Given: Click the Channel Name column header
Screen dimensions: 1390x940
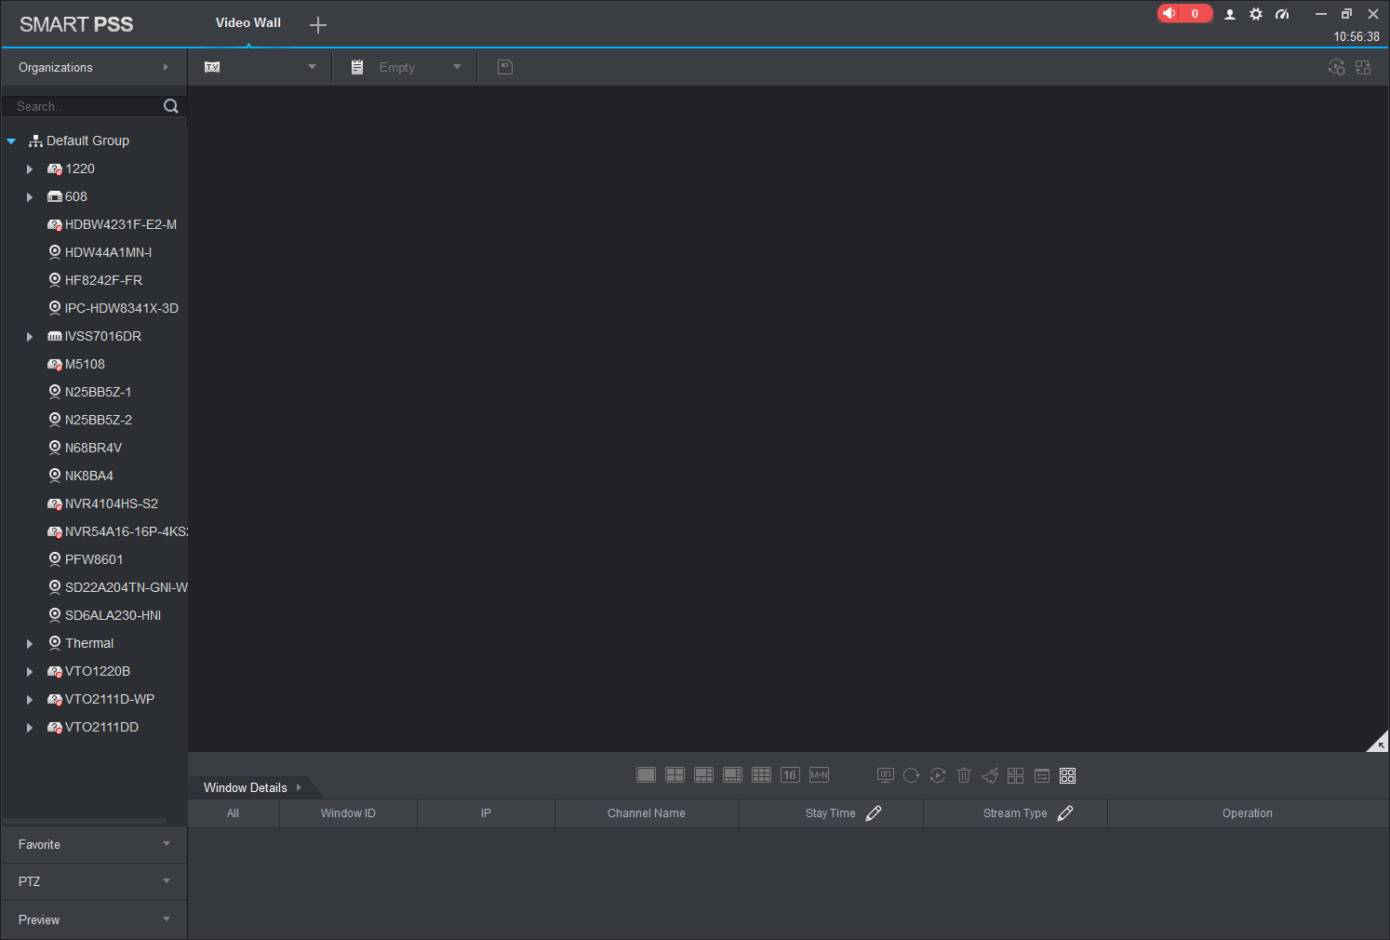Looking at the screenshot, I should pyautogui.click(x=647, y=813).
